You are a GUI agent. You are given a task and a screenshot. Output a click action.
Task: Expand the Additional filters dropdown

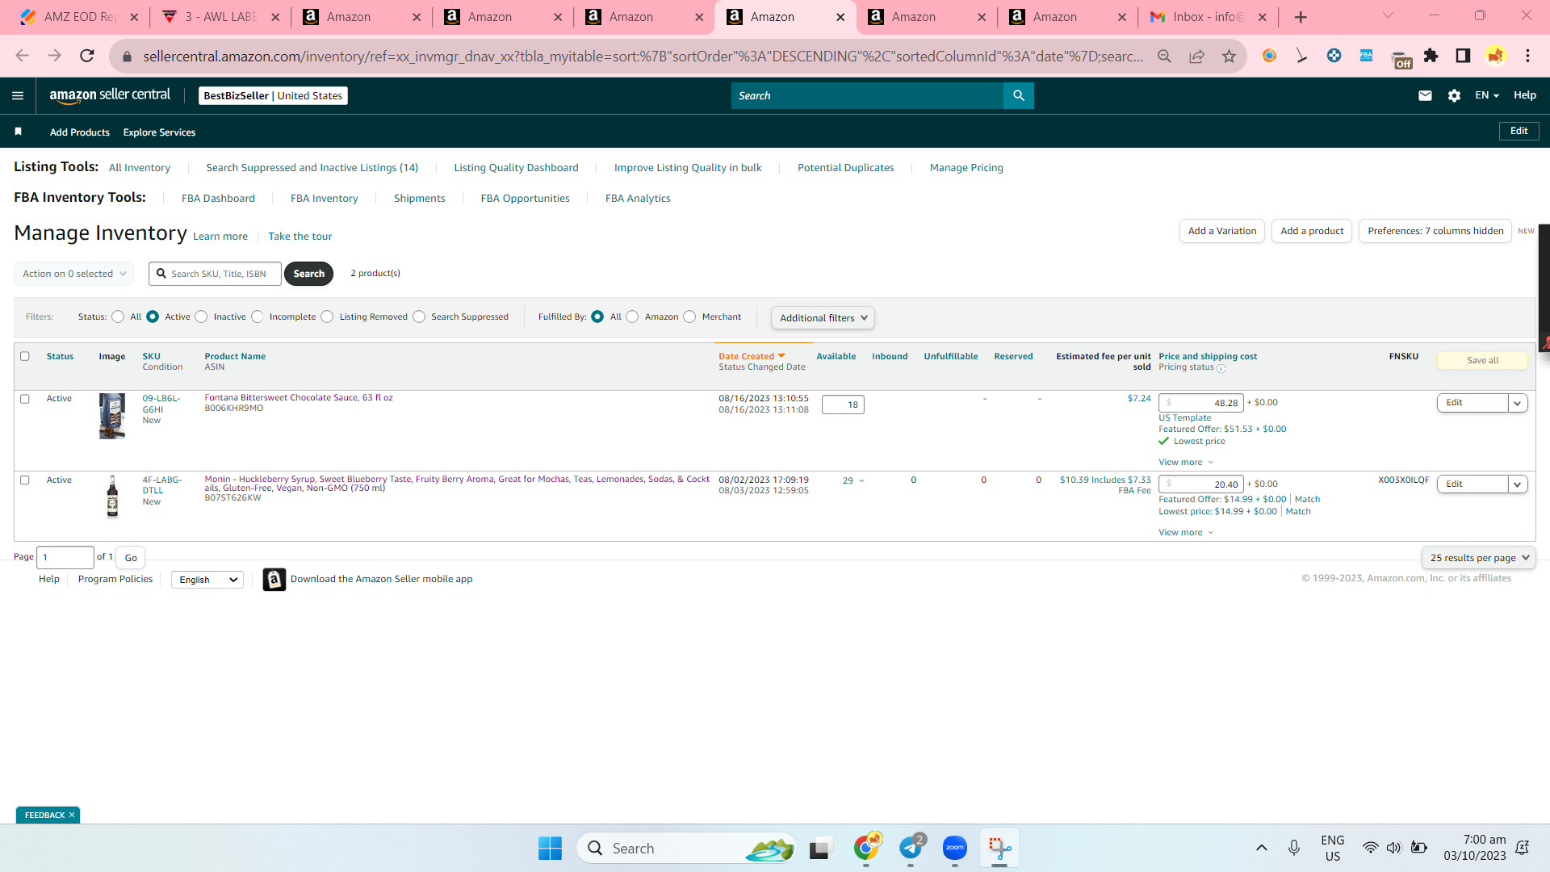pyautogui.click(x=823, y=318)
